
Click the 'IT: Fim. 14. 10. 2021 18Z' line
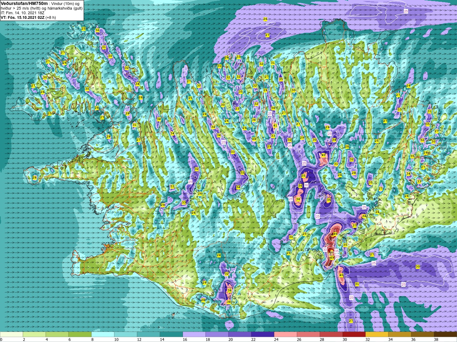23,12
